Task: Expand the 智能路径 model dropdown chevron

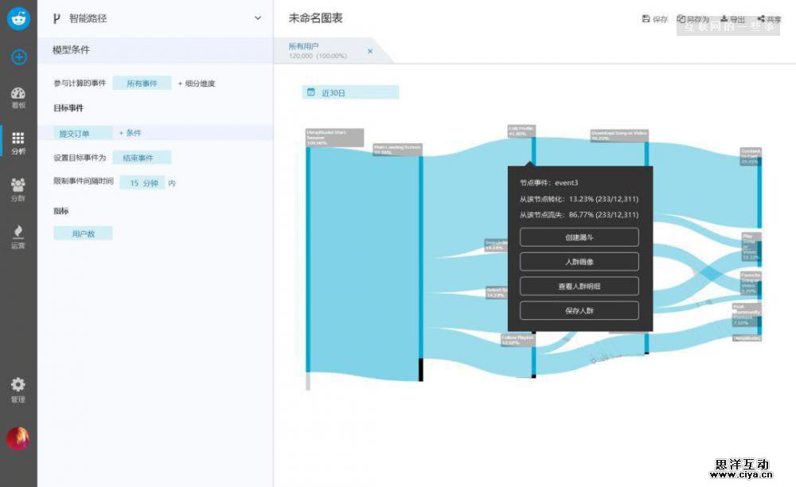Action: point(257,18)
